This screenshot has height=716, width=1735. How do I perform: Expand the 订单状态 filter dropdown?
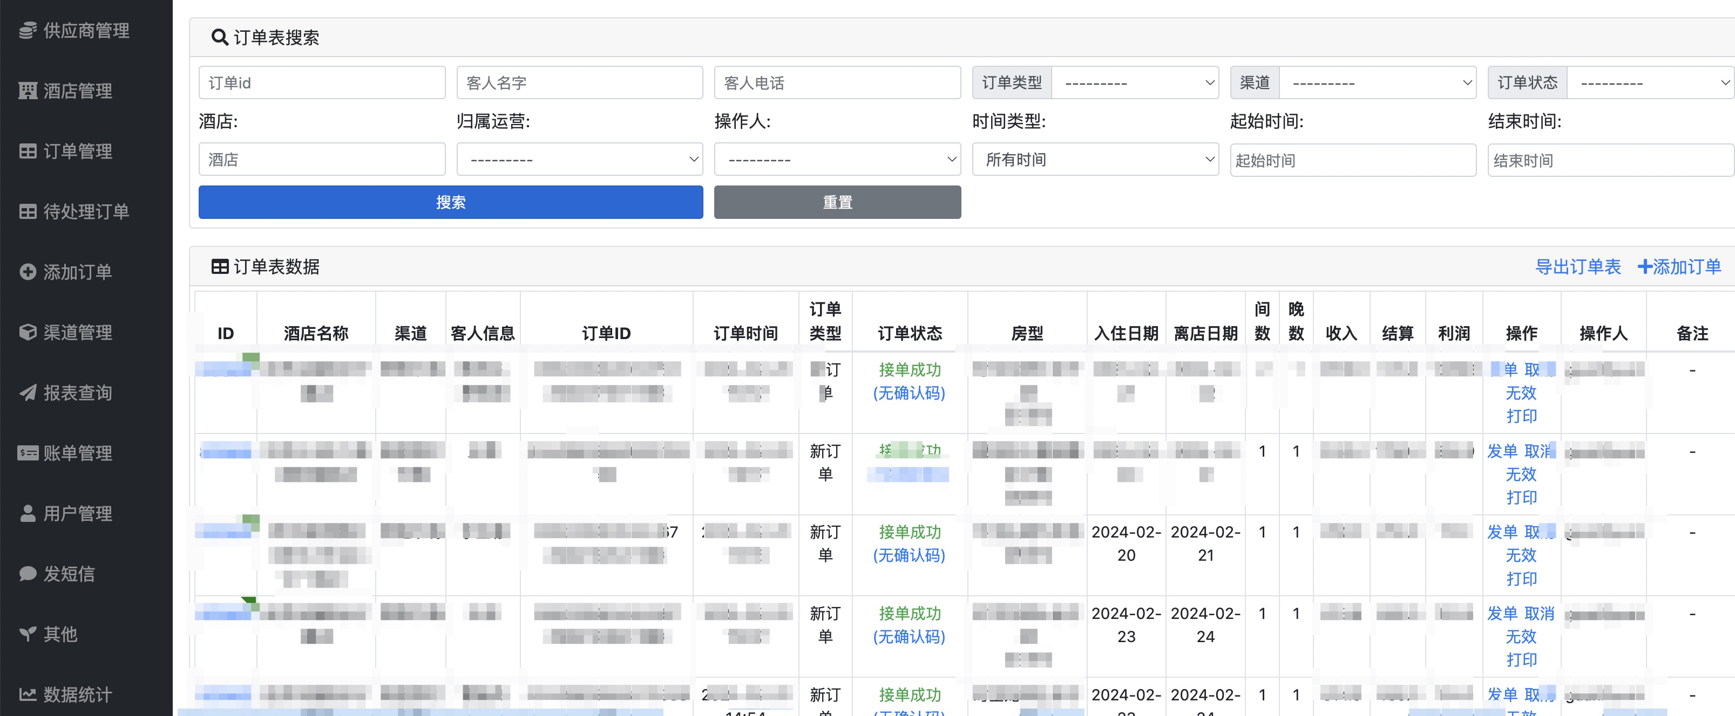click(1650, 83)
